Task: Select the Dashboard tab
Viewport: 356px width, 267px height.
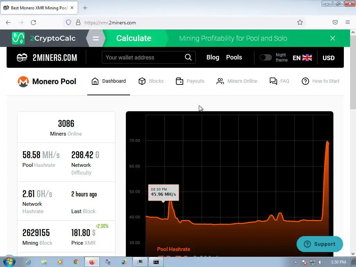Action: click(x=108, y=81)
